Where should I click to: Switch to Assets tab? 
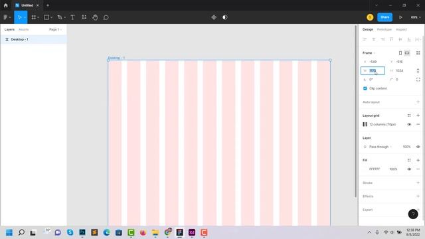[x=24, y=29]
